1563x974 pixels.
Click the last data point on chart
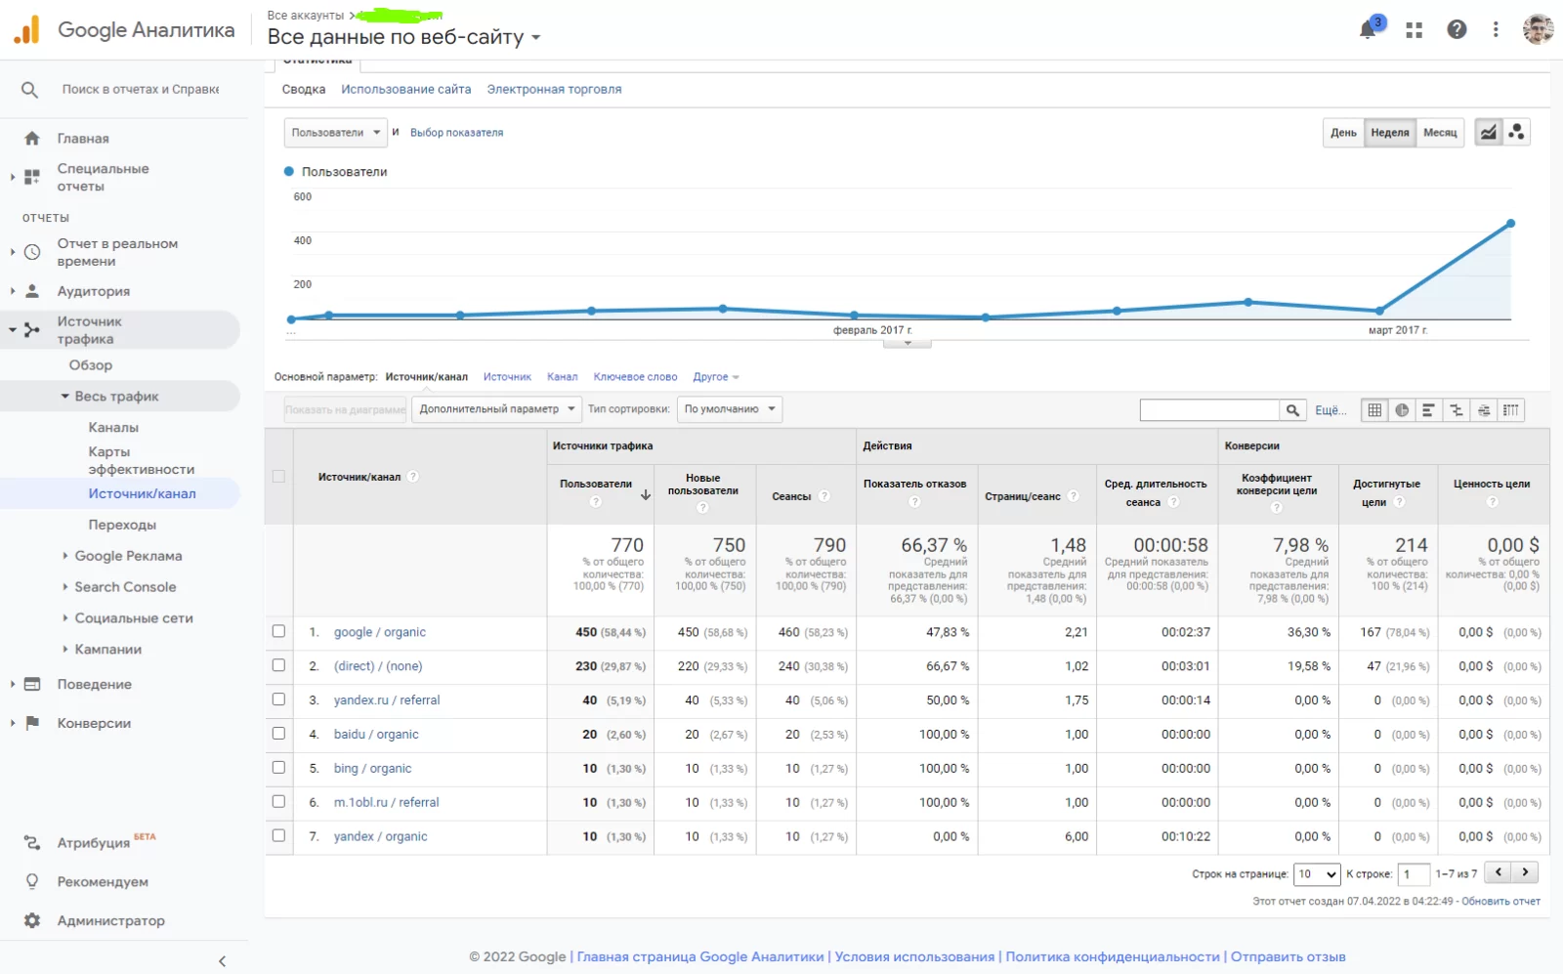(1510, 224)
